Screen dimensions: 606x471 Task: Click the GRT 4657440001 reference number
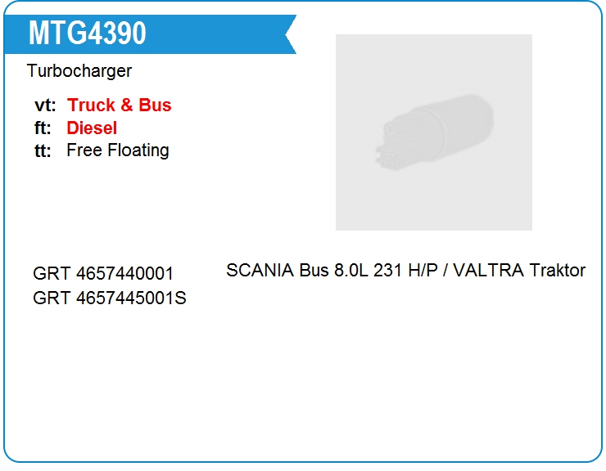(103, 273)
